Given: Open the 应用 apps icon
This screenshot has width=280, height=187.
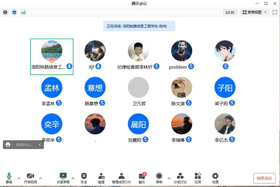Looking at the screenshot, I should click(x=198, y=178).
